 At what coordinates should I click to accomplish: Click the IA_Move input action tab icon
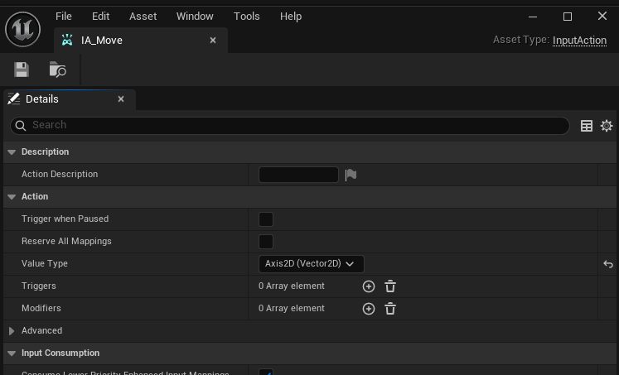tap(67, 41)
